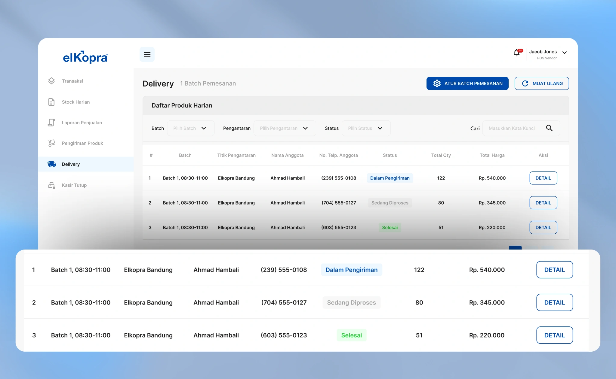The image size is (616, 379).
Task: Click the Total Qty column header
Action: tap(441, 155)
